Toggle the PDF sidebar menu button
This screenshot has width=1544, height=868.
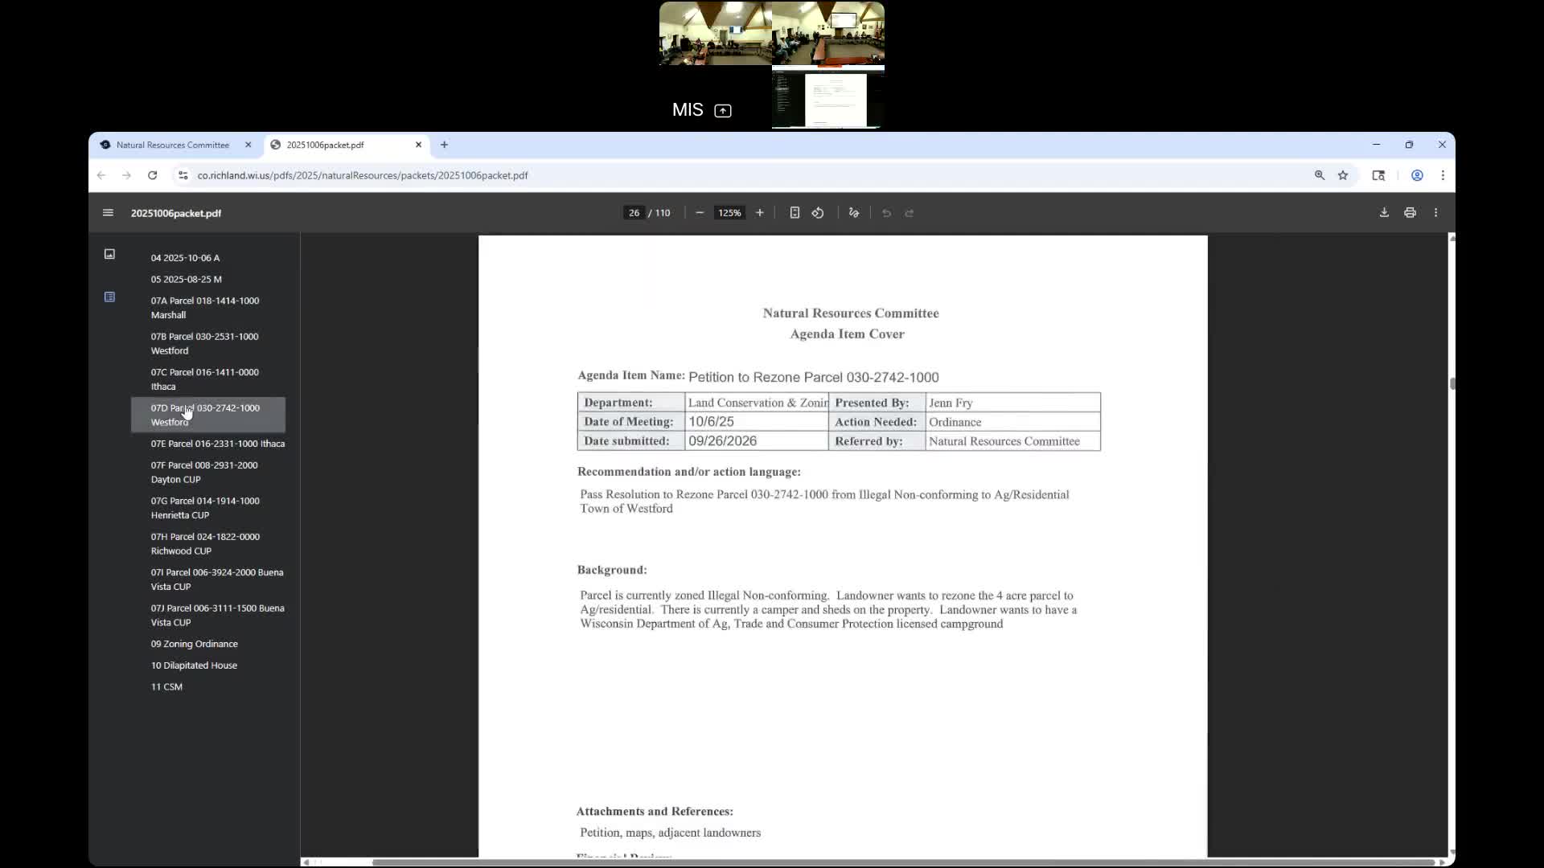(x=108, y=213)
